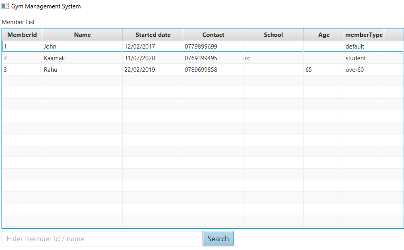The width and height of the screenshot is (404, 250).
Task: Sort by the MemberId column header
Action: (22, 35)
